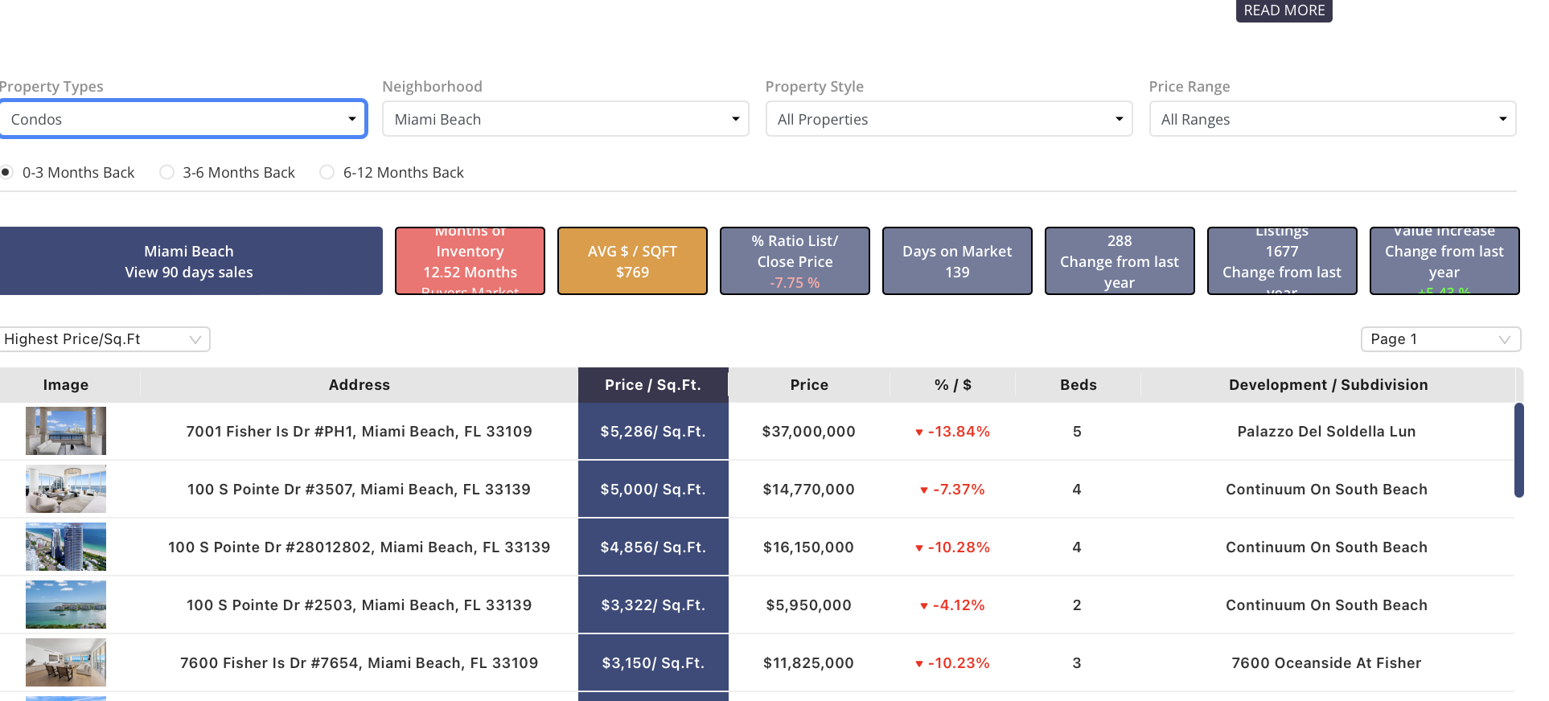This screenshot has width=1549, height=701.
Task: Click address 7600 Fisher Is Dr #7654
Action: [360, 663]
